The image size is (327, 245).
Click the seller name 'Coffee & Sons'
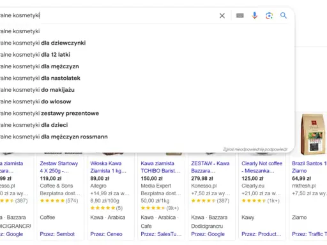tap(56, 186)
